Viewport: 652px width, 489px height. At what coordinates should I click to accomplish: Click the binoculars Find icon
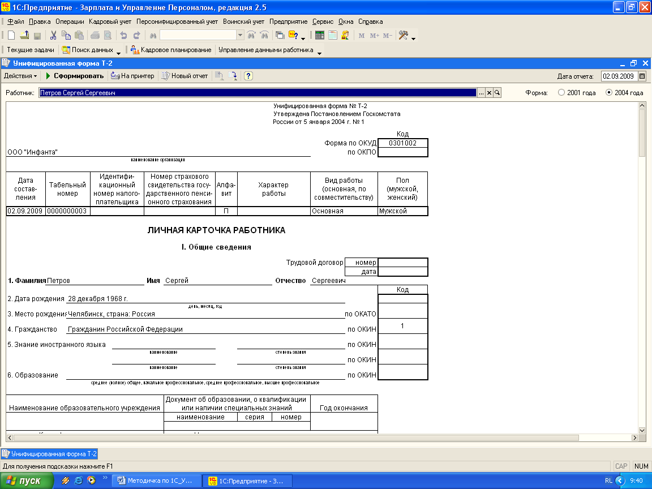[153, 36]
